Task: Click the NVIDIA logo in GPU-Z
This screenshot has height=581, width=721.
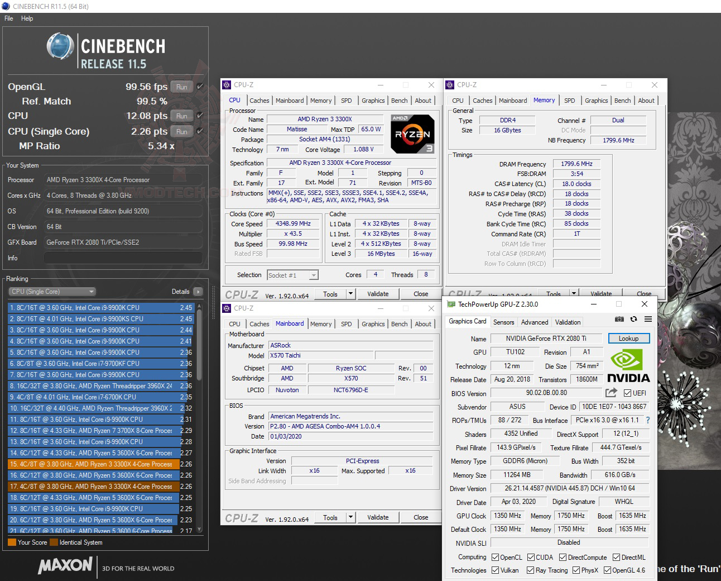Action: click(628, 365)
